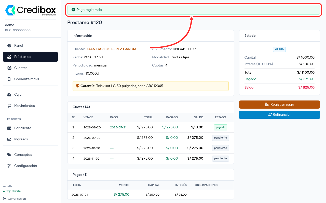Open Configuración settings page
Viewport: 326px width, 203px height.
pyautogui.click(x=30, y=166)
